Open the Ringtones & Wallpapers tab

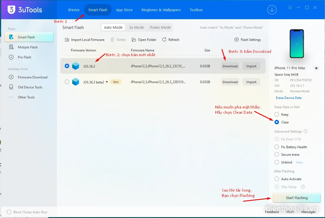(x=161, y=10)
